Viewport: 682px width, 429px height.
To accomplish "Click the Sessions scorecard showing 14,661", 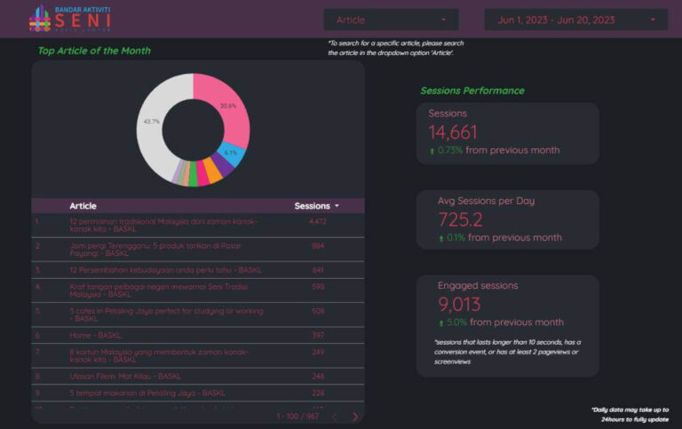I will click(508, 132).
